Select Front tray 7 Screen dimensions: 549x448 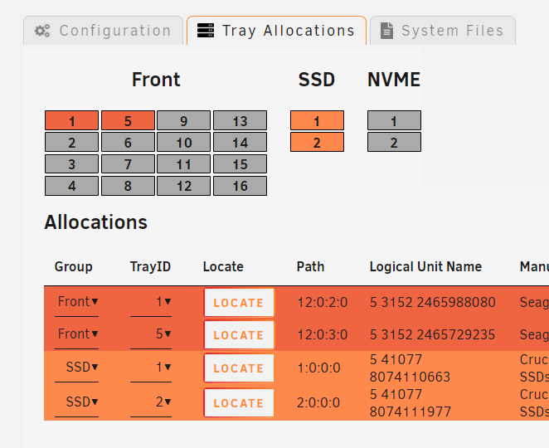[129, 164]
